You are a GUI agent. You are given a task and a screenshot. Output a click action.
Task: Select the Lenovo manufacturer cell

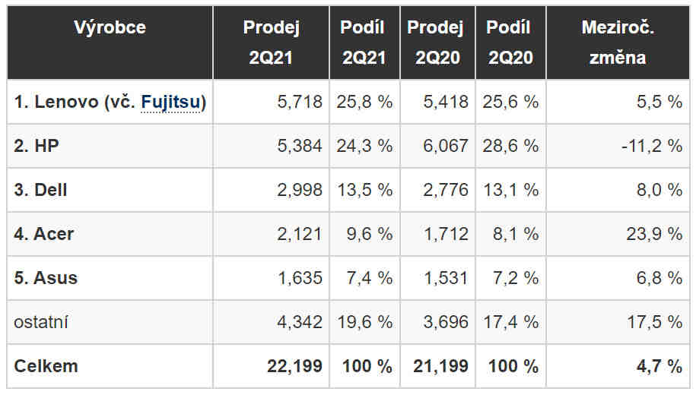tap(76, 102)
